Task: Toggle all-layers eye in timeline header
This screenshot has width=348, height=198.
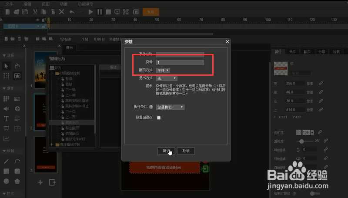Action: pos(37,20)
